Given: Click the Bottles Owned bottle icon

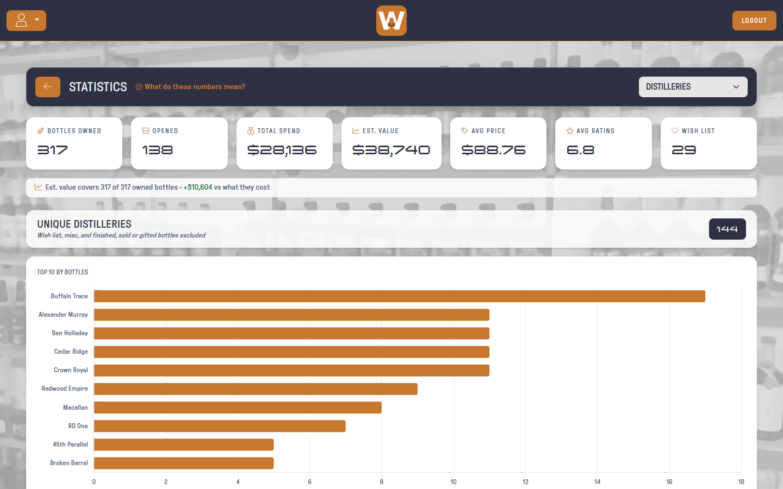Looking at the screenshot, I should tap(41, 131).
